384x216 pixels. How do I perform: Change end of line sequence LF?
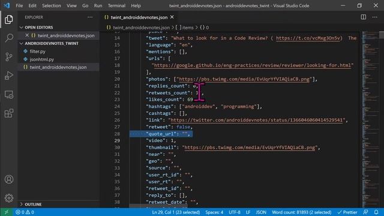click(x=248, y=212)
